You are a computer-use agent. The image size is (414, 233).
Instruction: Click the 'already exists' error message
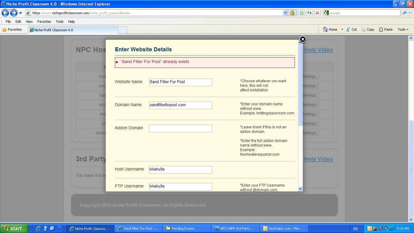pos(205,62)
